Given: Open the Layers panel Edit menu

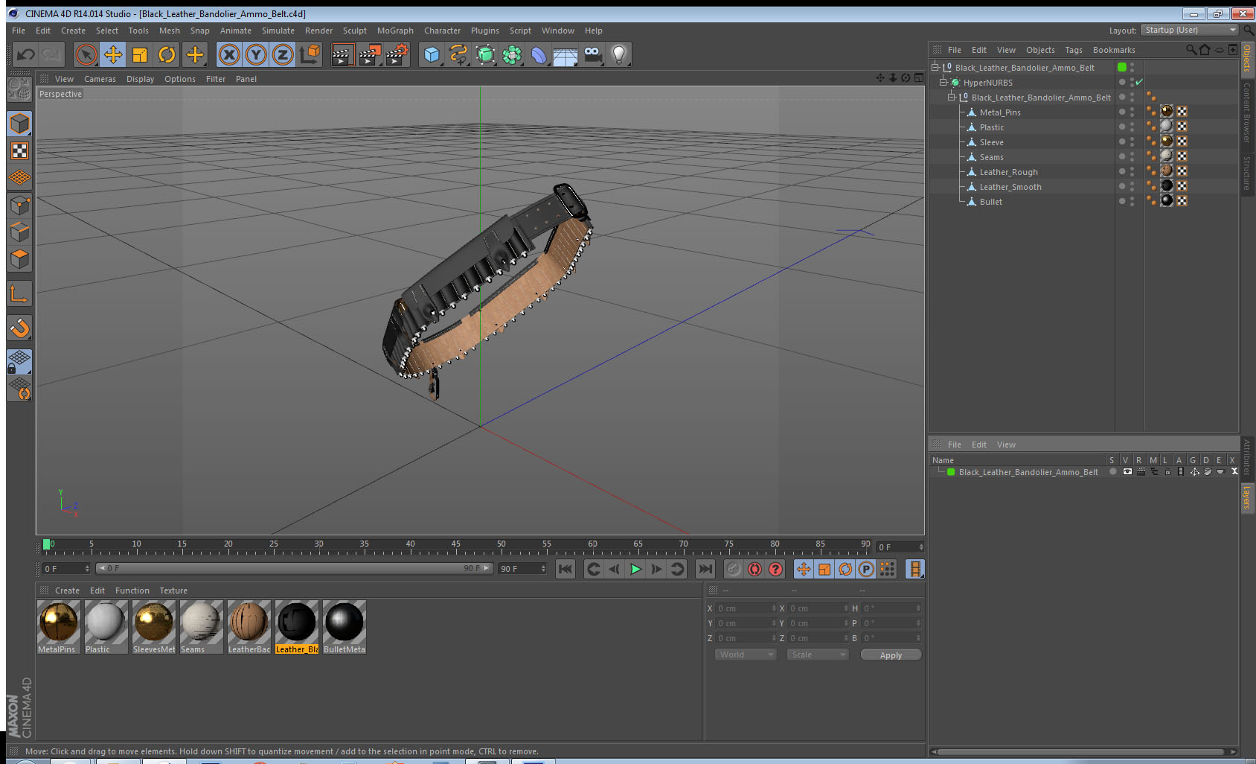Looking at the screenshot, I should tap(979, 445).
